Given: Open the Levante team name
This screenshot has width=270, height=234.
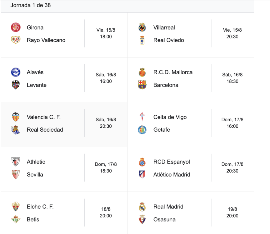Looking at the screenshot, I should point(37,85).
